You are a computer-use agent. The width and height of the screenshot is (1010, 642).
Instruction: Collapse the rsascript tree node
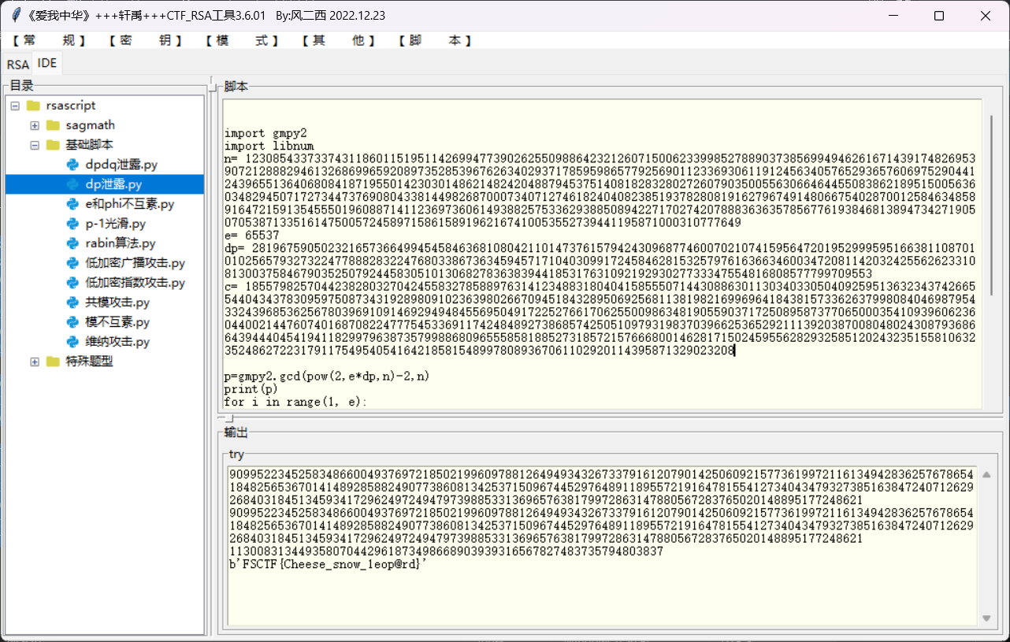[15, 106]
